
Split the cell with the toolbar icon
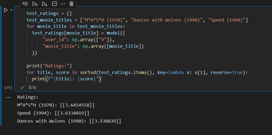[x=54, y=4]
